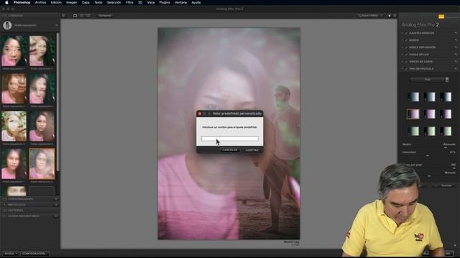Click the Cámaras panel header icon
The height and width of the screenshot is (258, 460).
point(4,16)
